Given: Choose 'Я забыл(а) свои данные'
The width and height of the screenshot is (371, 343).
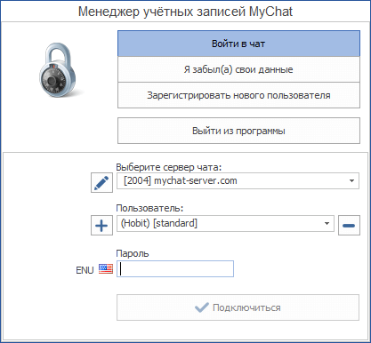Looking at the screenshot, I should (x=238, y=69).
